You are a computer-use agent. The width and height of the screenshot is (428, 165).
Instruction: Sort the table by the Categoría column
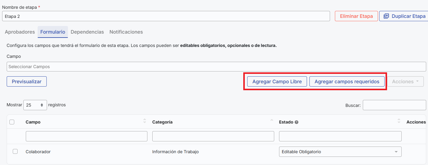coord(271,122)
